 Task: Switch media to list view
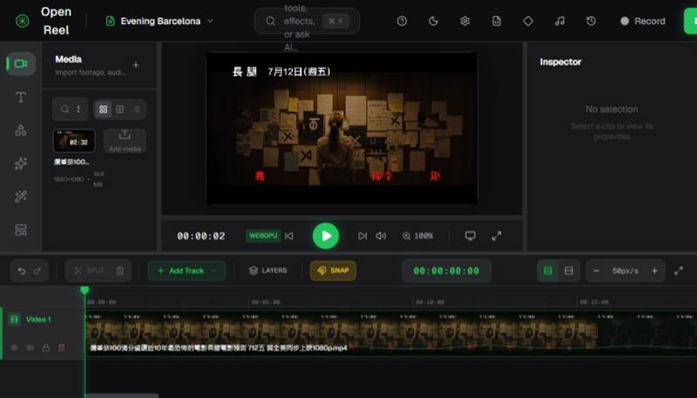[x=137, y=109]
